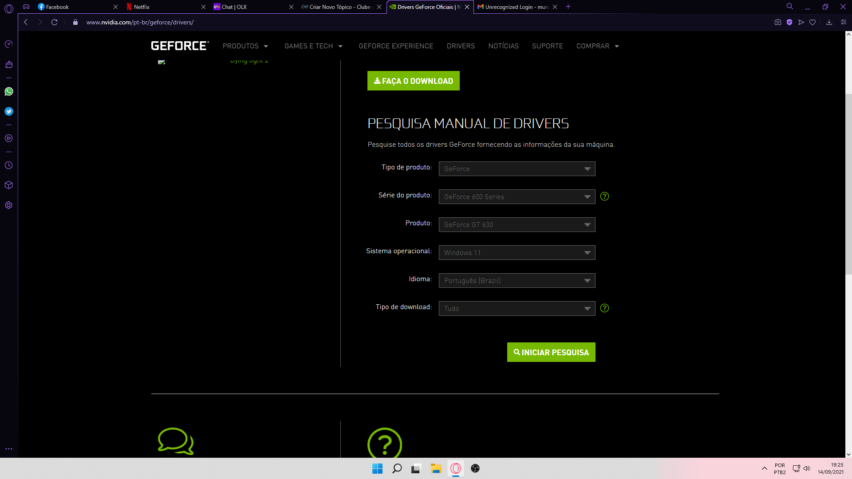Screen dimensions: 852x479
Task: Open browser downloads icon
Action: [x=829, y=22]
